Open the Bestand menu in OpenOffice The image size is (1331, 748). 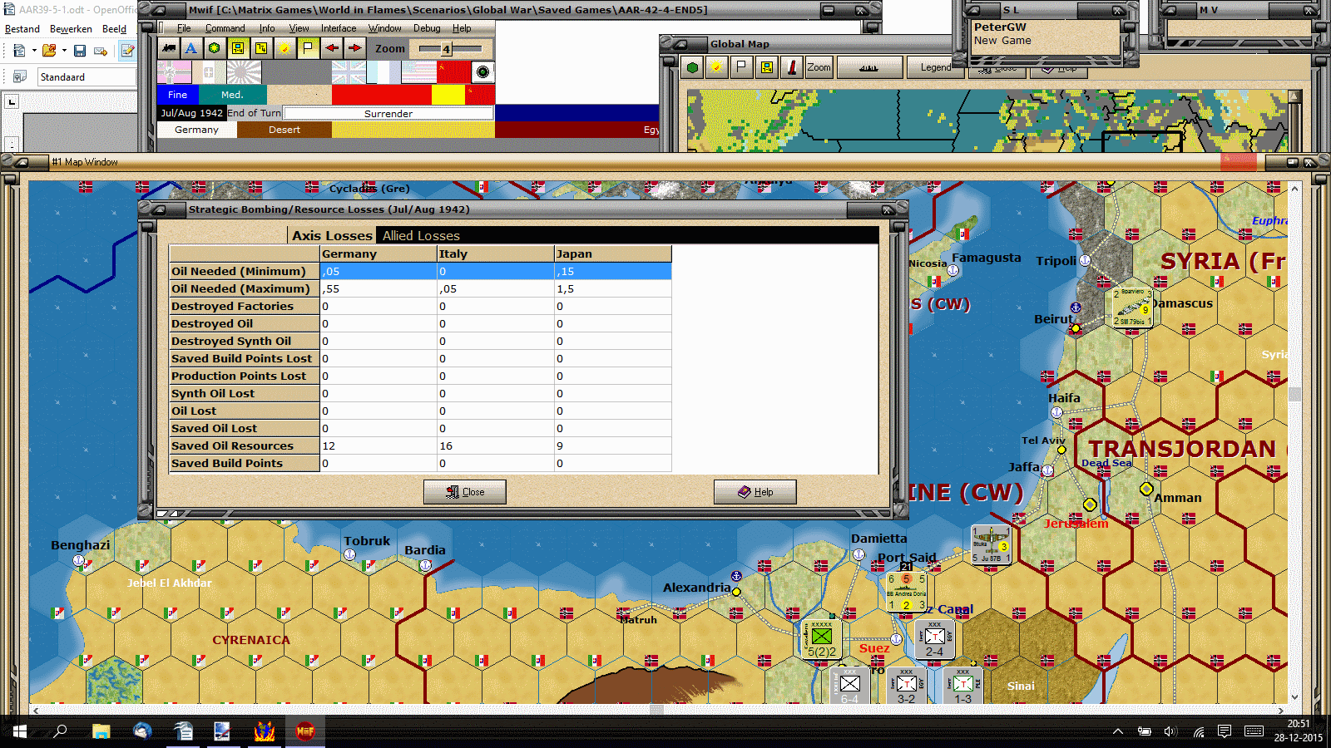click(x=22, y=29)
